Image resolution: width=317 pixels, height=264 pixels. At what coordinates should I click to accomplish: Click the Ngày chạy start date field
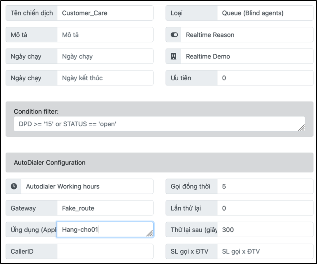[105, 56]
